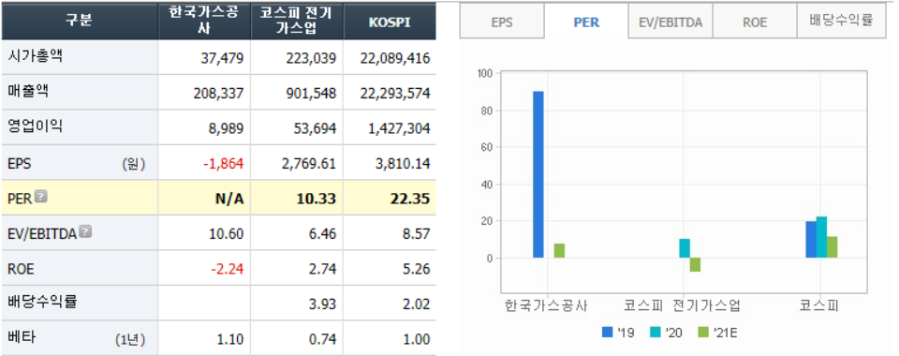This screenshot has height=356, width=899.
Task: Switch to the EPS chart tab
Action: 502,22
